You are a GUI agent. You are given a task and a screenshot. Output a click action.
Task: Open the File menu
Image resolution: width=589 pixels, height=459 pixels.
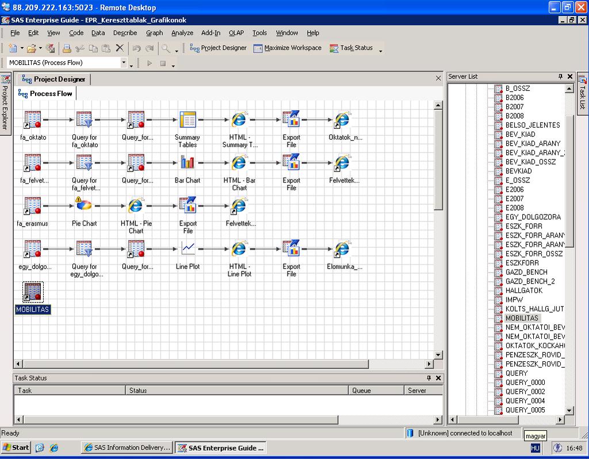[x=15, y=33]
